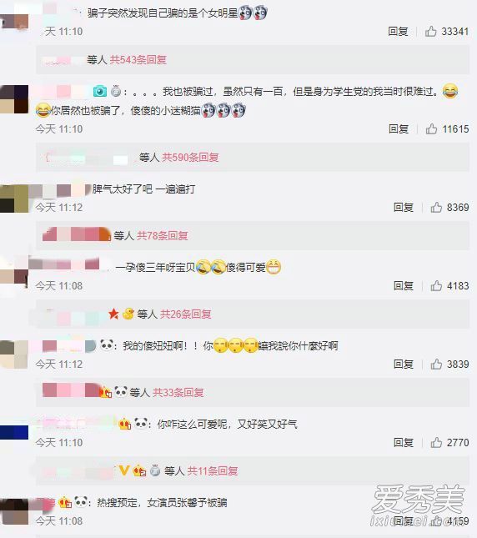
Task: Like the comment with 3839 likes
Action: 436,364
